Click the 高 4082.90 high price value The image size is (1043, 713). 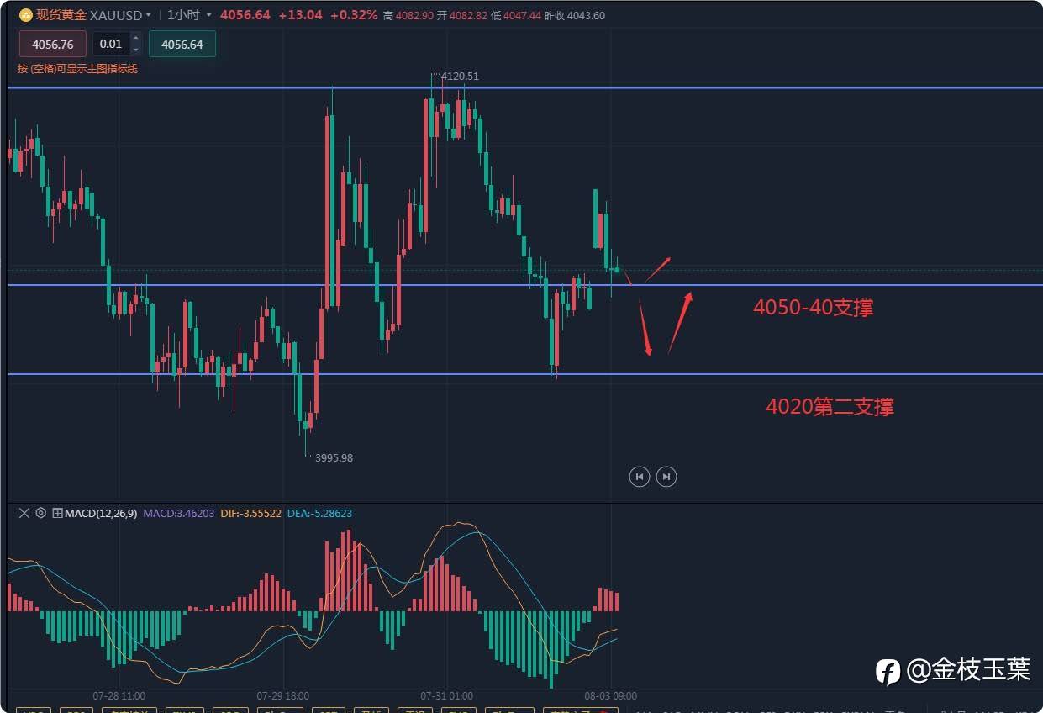pos(408,16)
